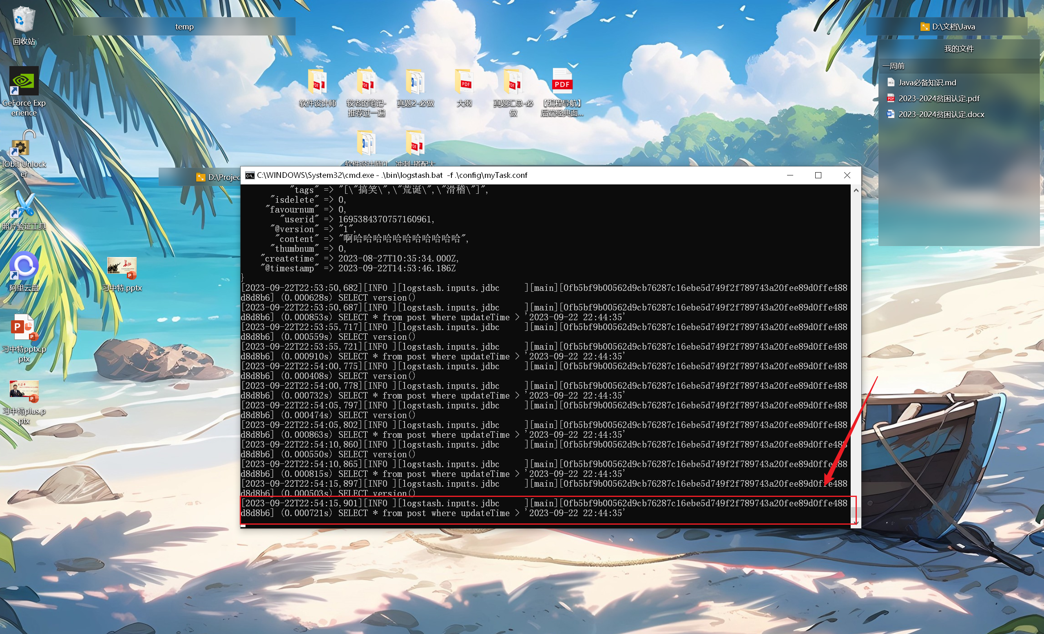Click the "content" 啊哈哈 line in console
The width and height of the screenshot is (1044, 634).
click(372, 239)
